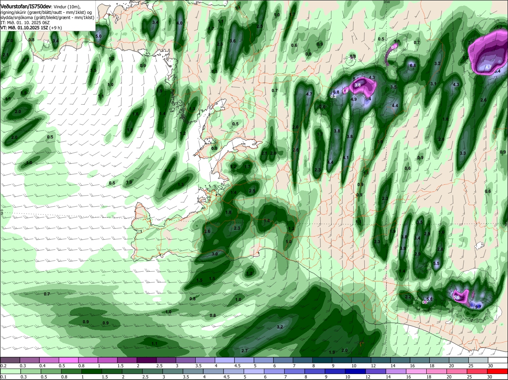Click the 5.5 precipitation value on the map
This screenshot has height=380, width=508.
tap(436, 263)
